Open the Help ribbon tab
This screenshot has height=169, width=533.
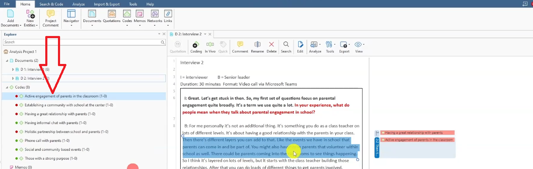[x=150, y=4]
